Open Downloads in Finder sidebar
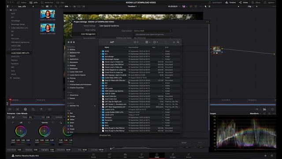This screenshot has width=282, height=159. point(74,69)
